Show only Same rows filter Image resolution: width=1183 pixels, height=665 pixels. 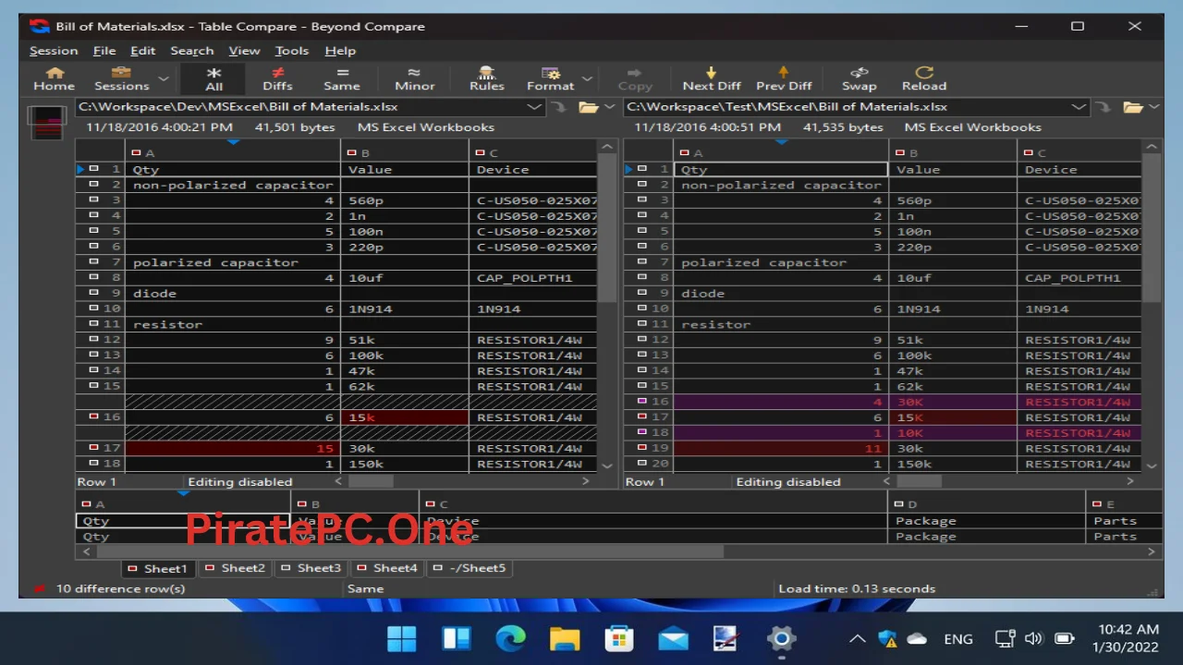(x=341, y=79)
